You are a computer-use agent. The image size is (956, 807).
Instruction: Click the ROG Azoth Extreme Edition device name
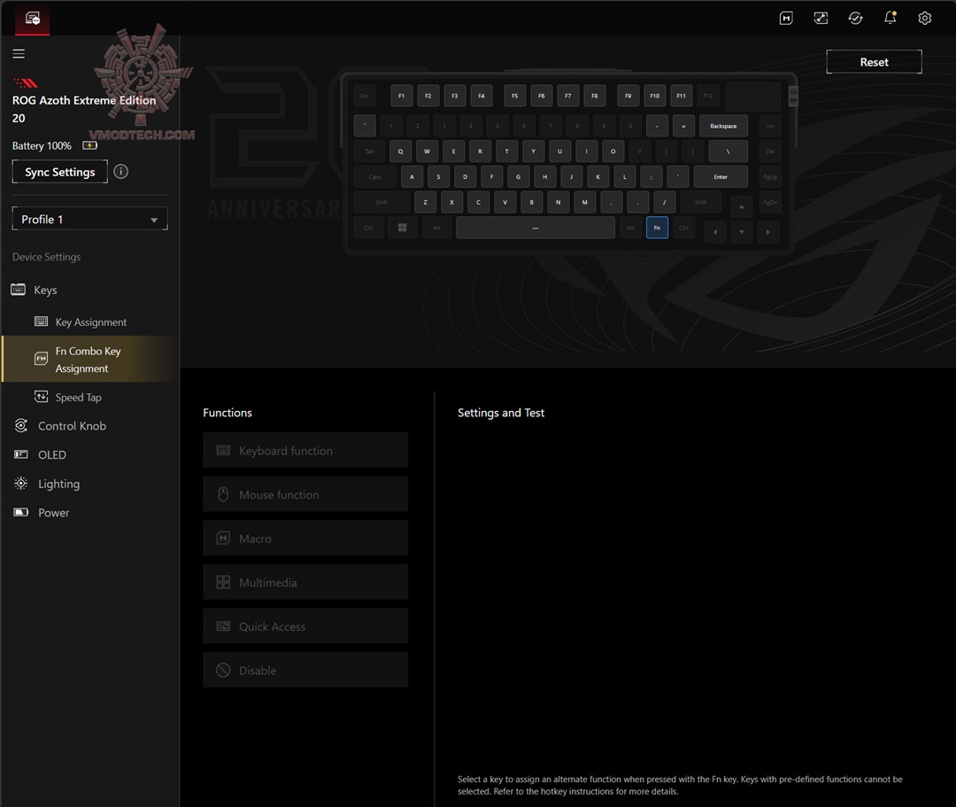click(x=84, y=109)
